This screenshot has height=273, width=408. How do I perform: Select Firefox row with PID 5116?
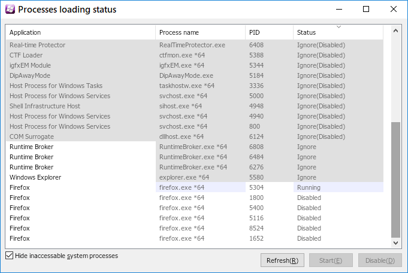click(195, 218)
